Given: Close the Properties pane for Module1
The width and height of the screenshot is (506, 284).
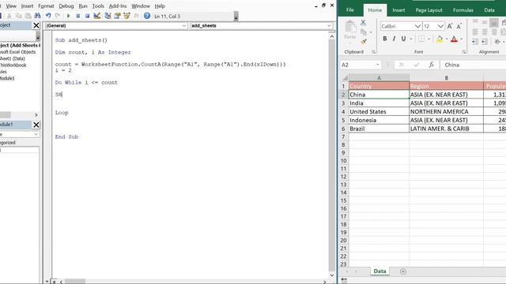Looking at the screenshot, I should point(36,125).
